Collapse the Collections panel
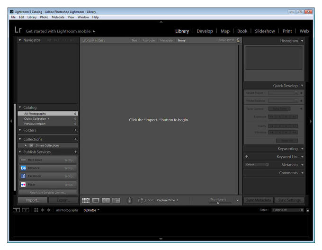This screenshot has height=250, width=322. 20,139
